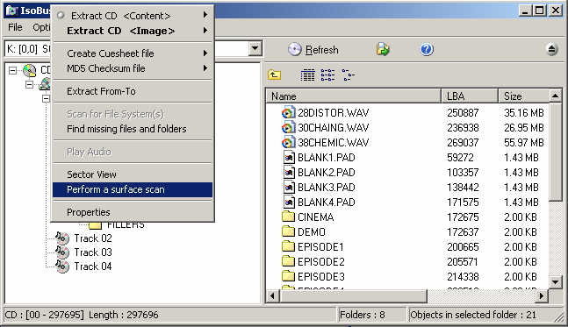Choose Extract From-To menu entry
Screen dimensions: 568x327
133,91
